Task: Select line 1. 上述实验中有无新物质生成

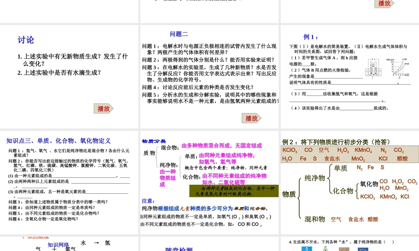Action: (x=72, y=60)
